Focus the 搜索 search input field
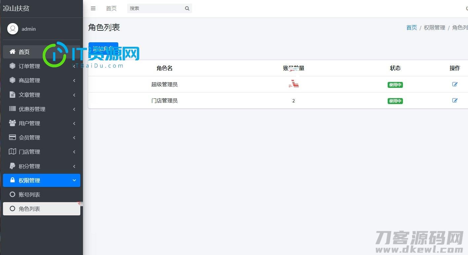The height and width of the screenshot is (255, 468). coord(155,9)
